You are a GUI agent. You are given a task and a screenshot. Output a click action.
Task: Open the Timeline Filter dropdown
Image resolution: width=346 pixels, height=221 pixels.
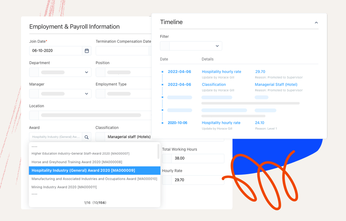tap(191, 46)
